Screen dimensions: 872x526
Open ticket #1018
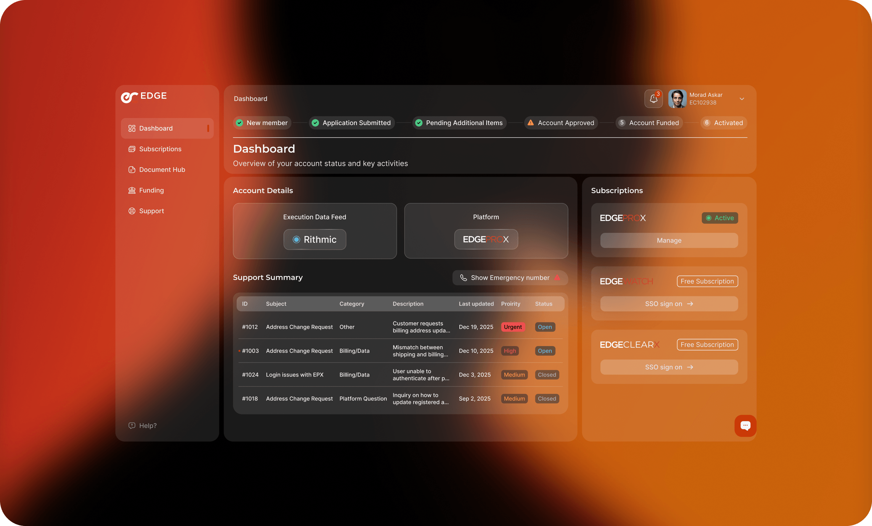pyautogui.click(x=400, y=399)
